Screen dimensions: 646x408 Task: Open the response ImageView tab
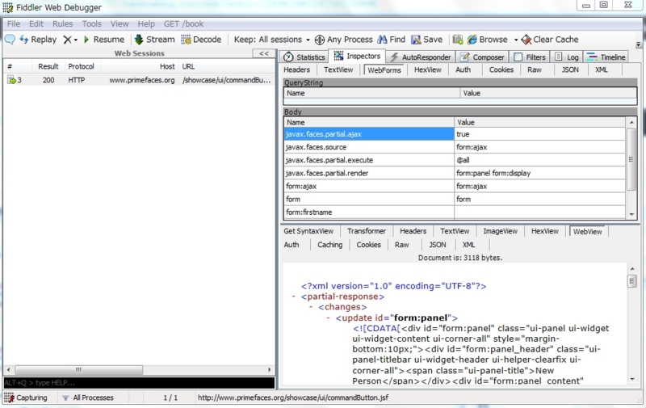[500, 231]
